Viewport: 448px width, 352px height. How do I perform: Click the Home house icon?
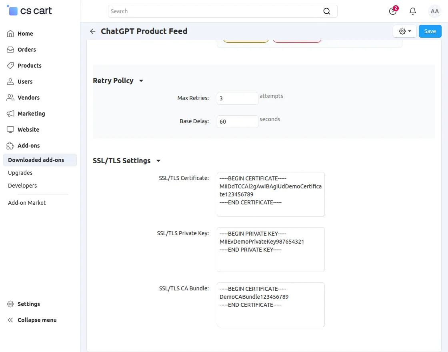click(x=10, y=34)
